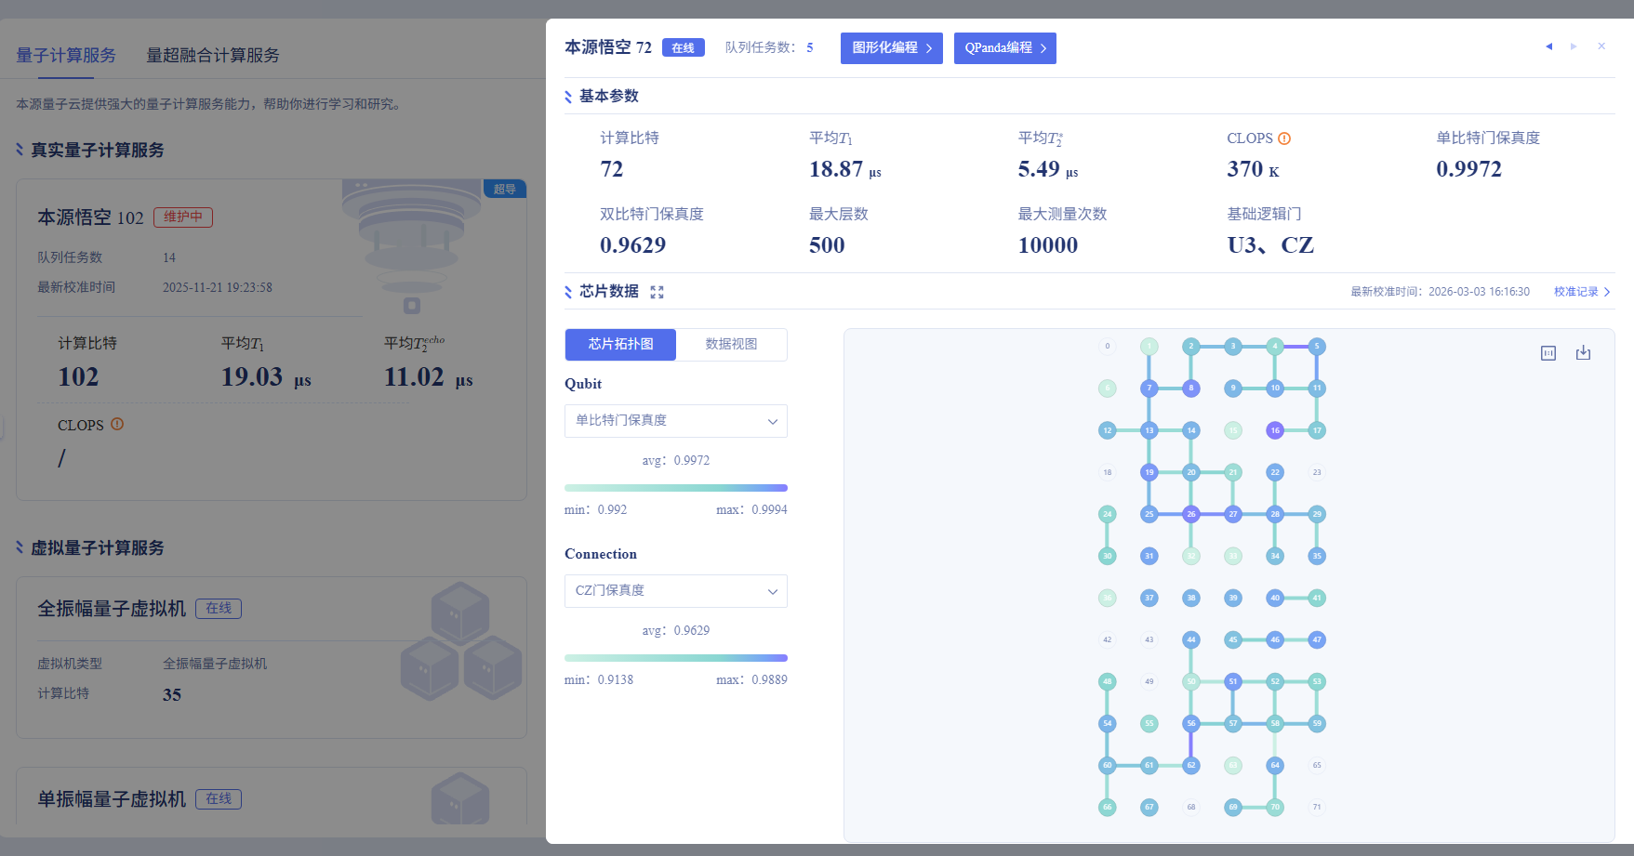Go to previous device with left arrow

[x=1548, y=46]
